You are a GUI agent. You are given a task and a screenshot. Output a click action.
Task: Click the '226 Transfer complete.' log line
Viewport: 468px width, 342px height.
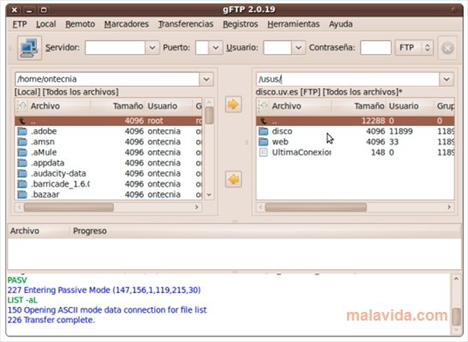(51, 321)
